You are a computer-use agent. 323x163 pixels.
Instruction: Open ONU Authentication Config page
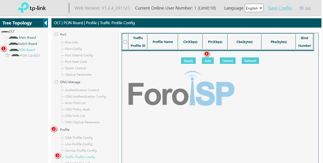[85, 97]
